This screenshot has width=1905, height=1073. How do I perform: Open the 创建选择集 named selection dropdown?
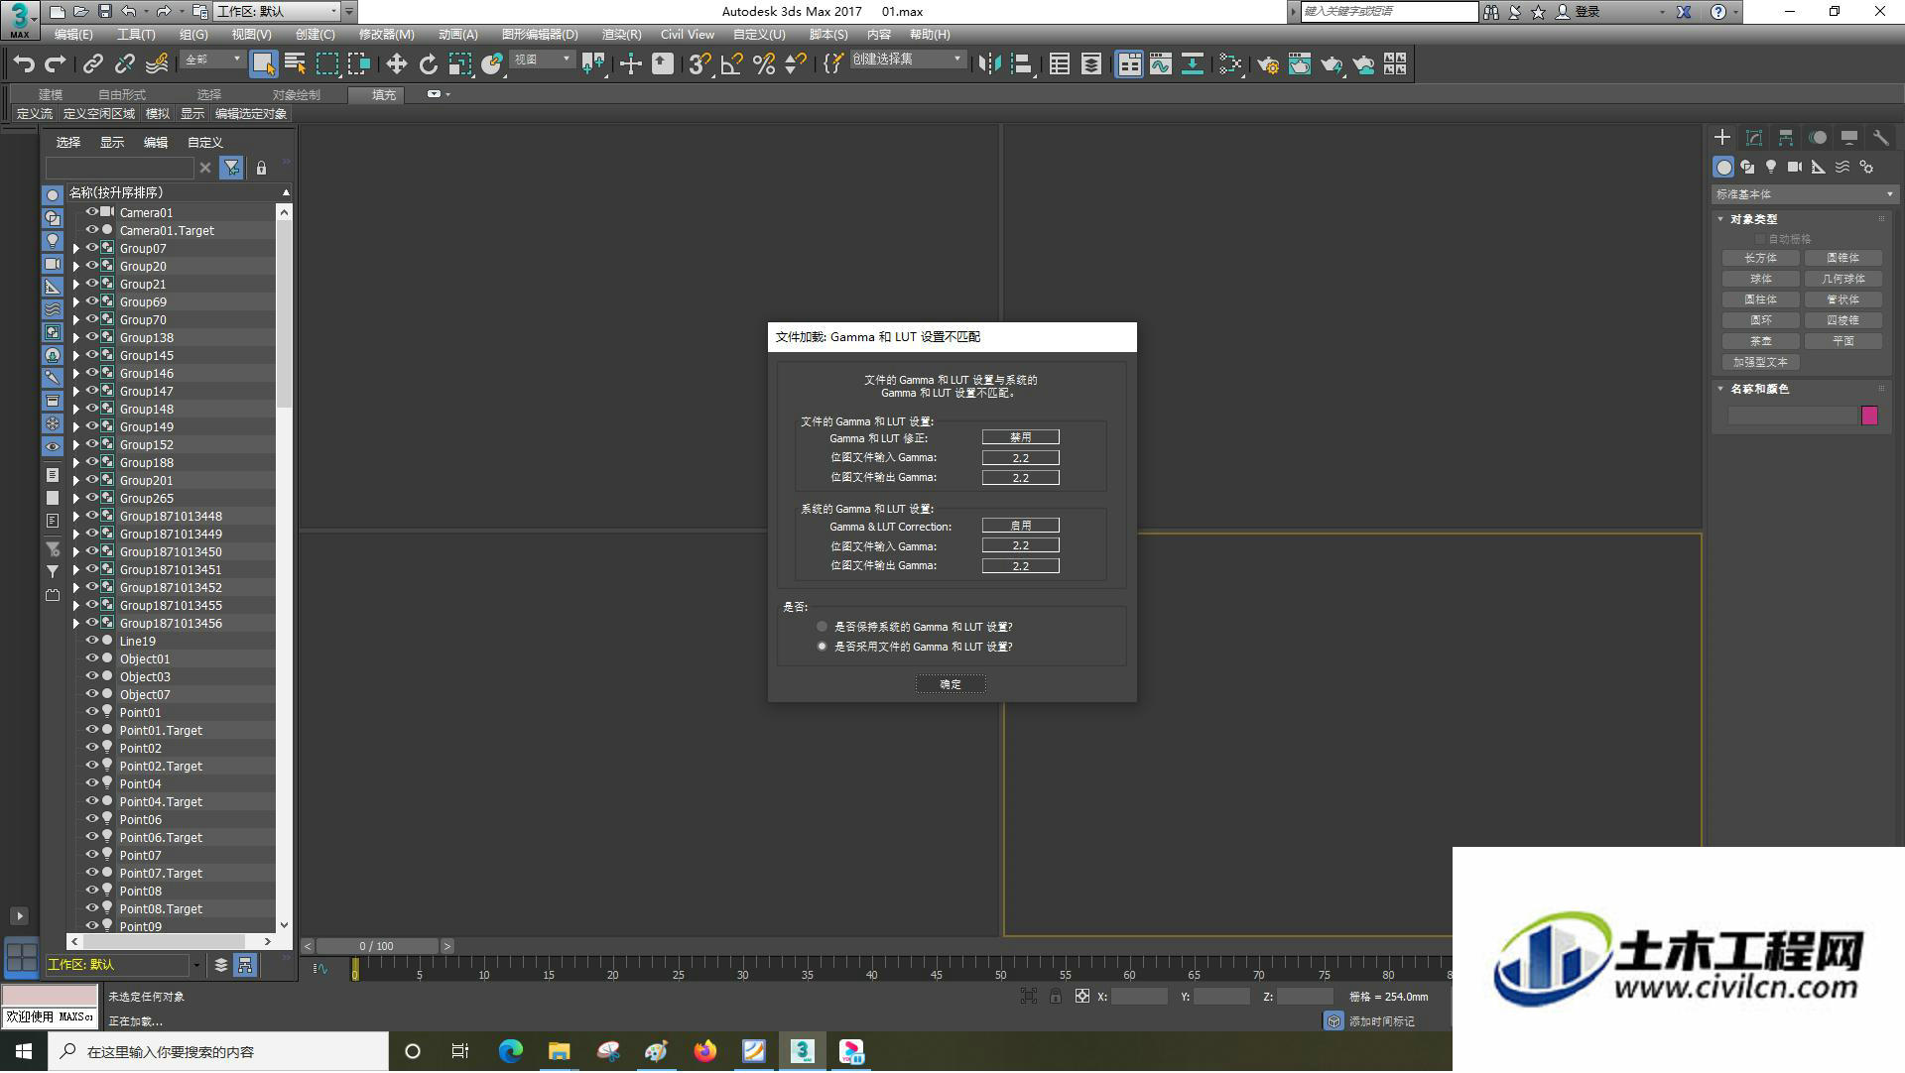pyautogui.click(x=907, y=60)
